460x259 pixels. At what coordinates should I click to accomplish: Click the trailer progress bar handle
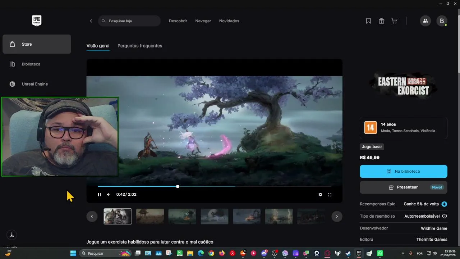178,186
